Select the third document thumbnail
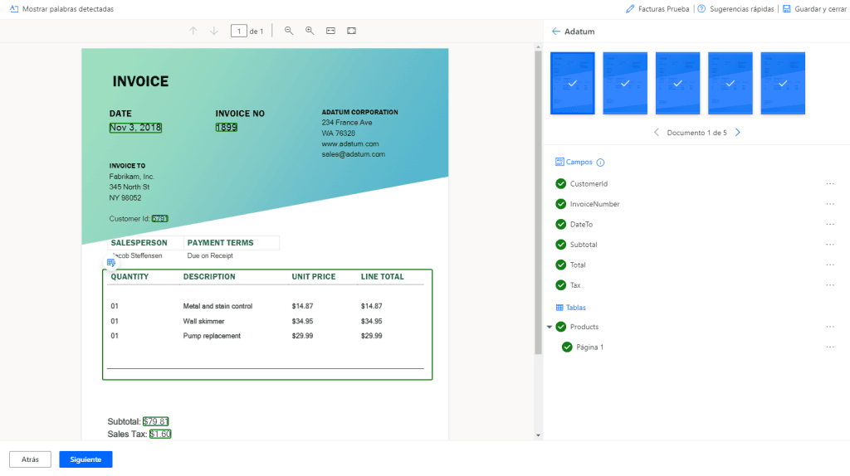850x476 pixels. pos(677,83)
